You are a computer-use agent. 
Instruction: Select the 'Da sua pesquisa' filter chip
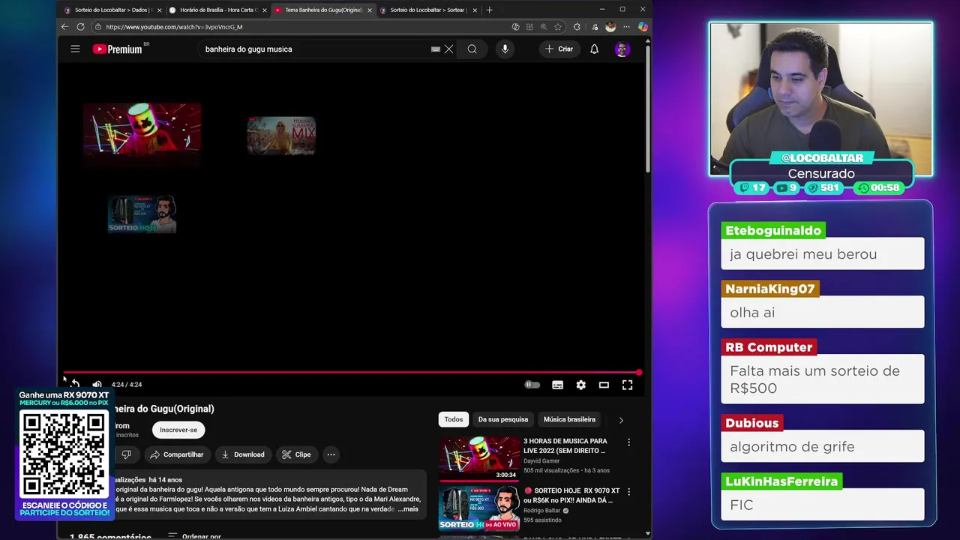pos(503,419)
